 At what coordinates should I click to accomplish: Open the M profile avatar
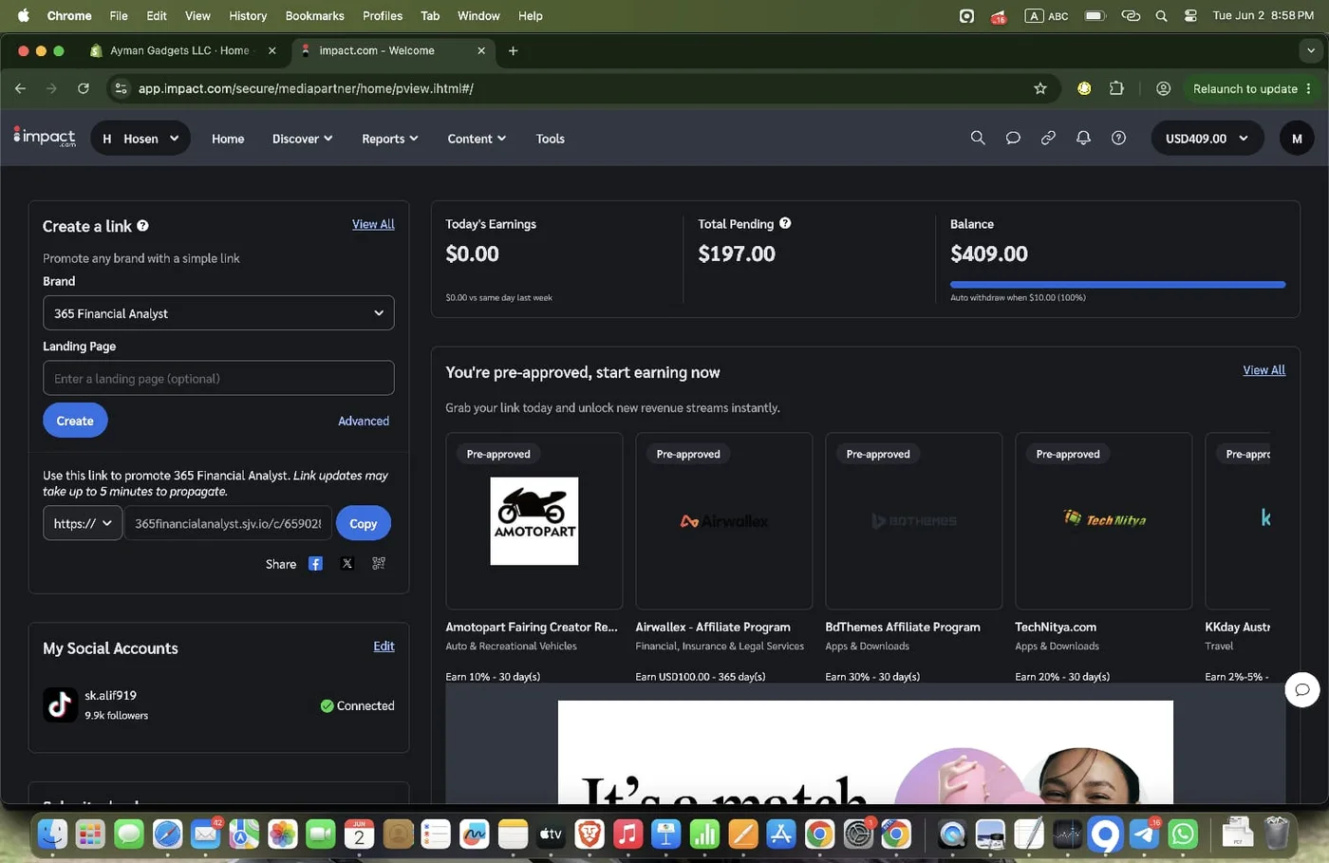coord(1297,139)
